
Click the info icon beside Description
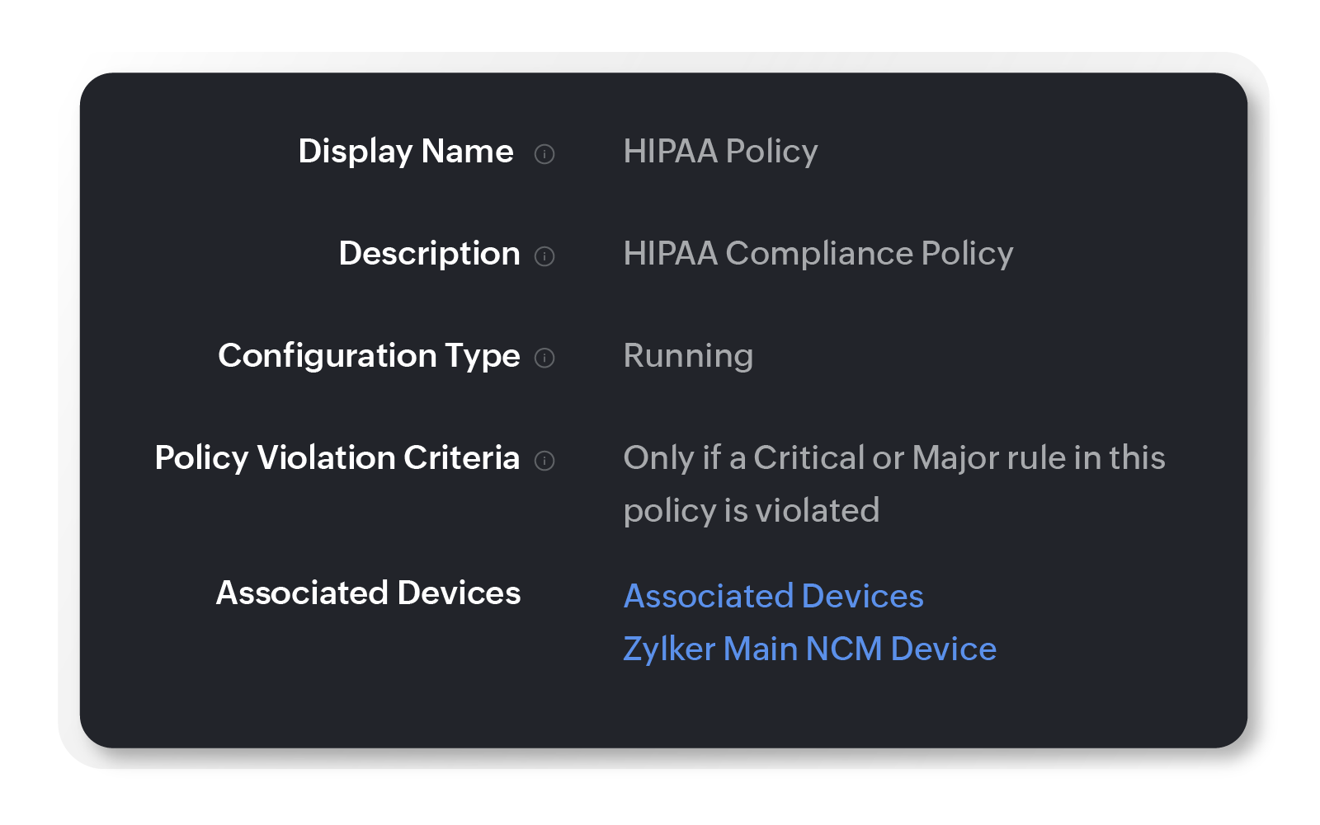point(547,256)
